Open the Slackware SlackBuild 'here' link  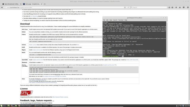[x=42, y=62]
